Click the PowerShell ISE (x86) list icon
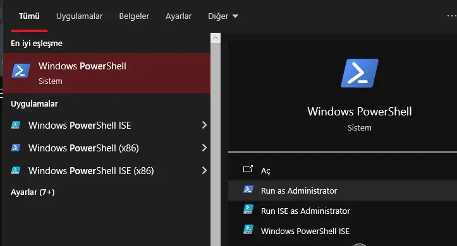 pos(16,170)
